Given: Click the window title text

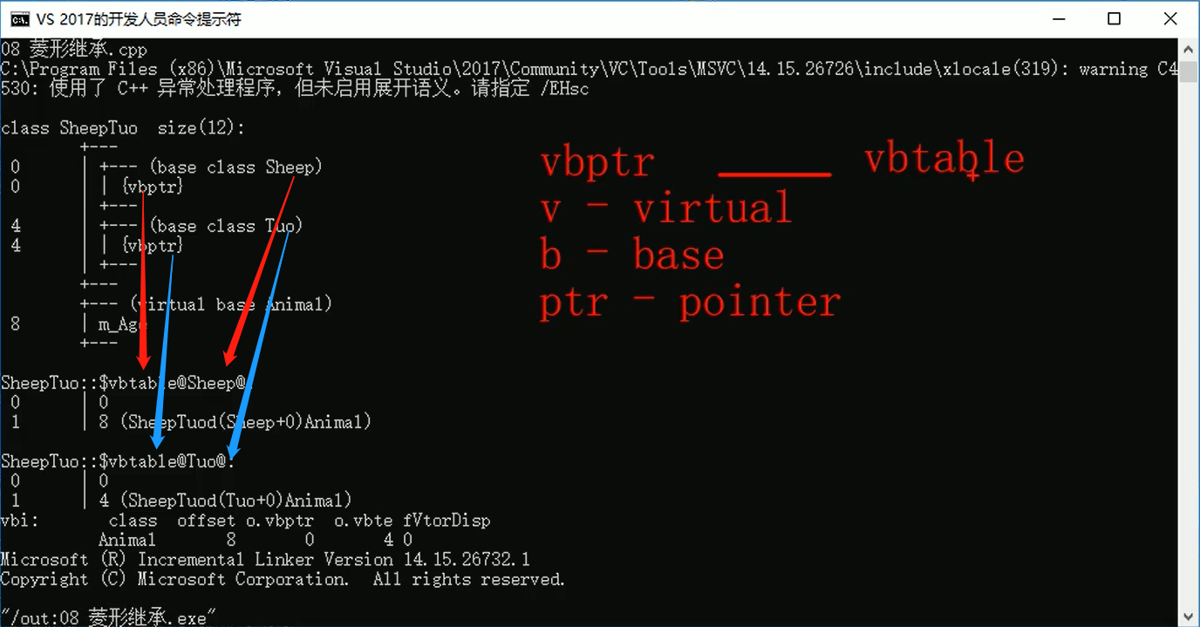Looking at the screenshot, I should coord(139,19).
